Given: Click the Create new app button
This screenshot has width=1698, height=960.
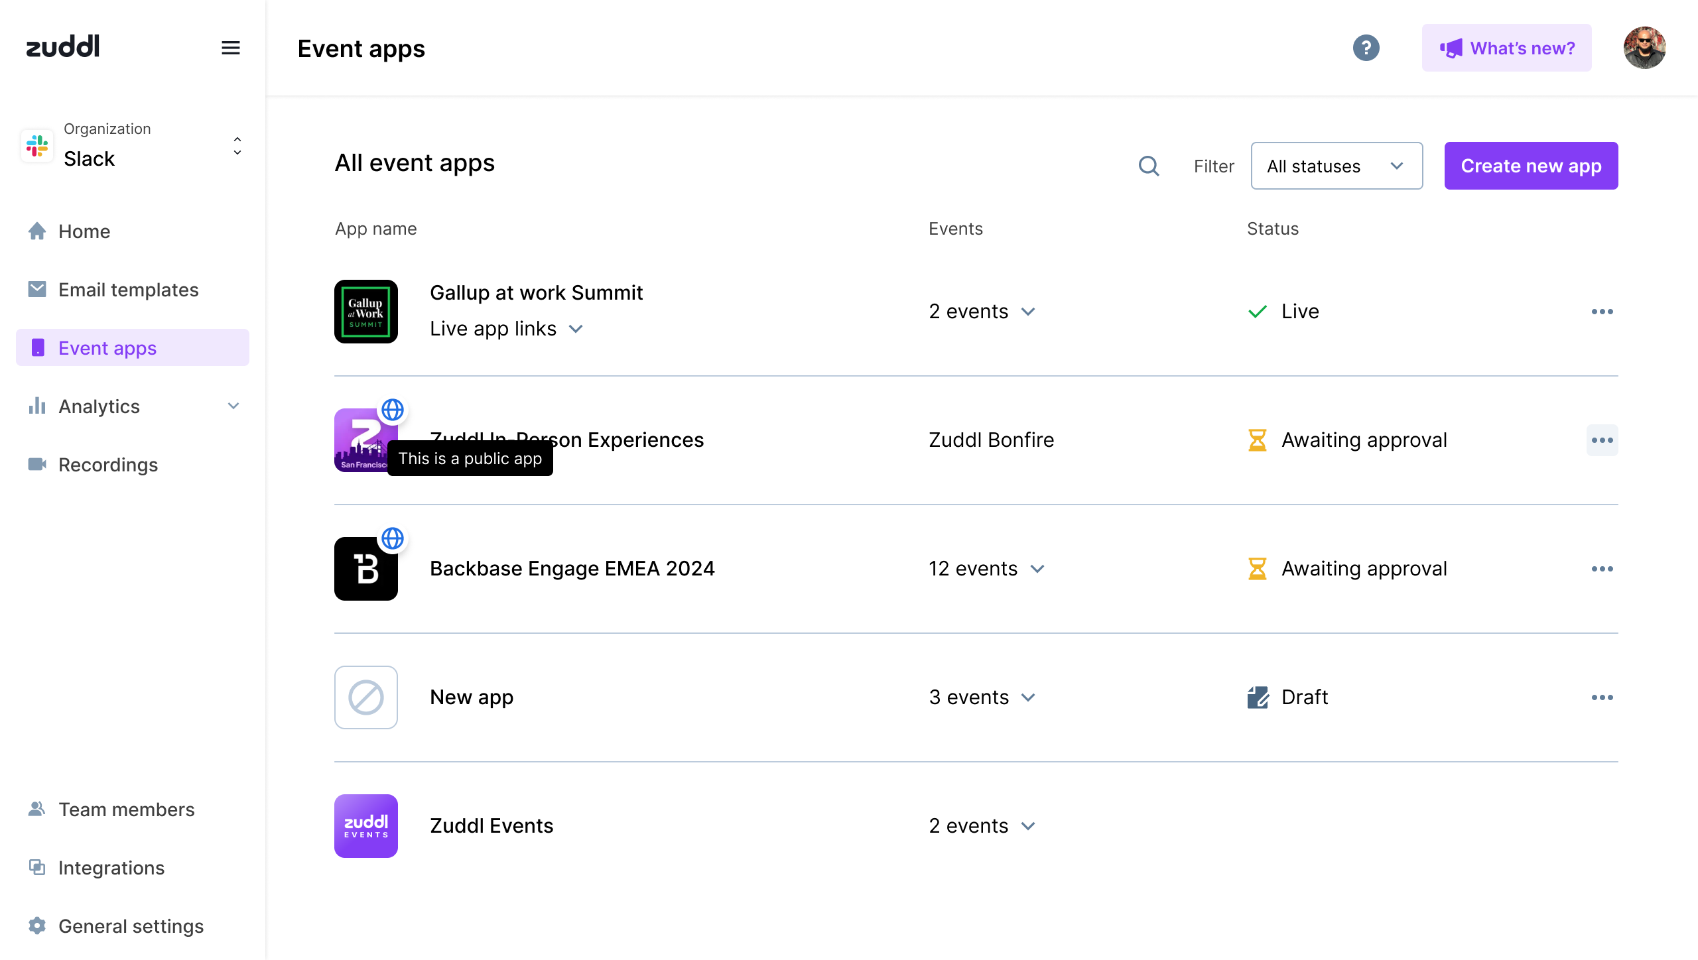Looking at the screenshot, I should (x=1531, y=166).
